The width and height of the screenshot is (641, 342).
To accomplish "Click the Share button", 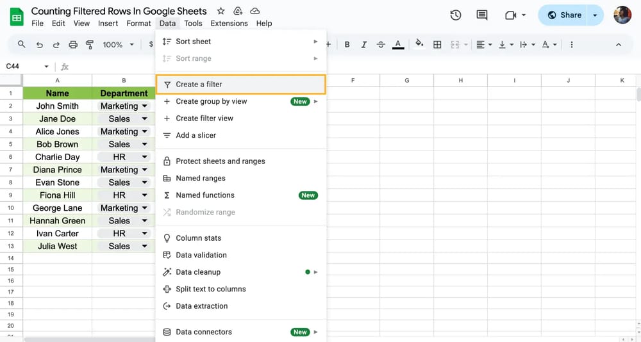I will (x=564, y=15).
